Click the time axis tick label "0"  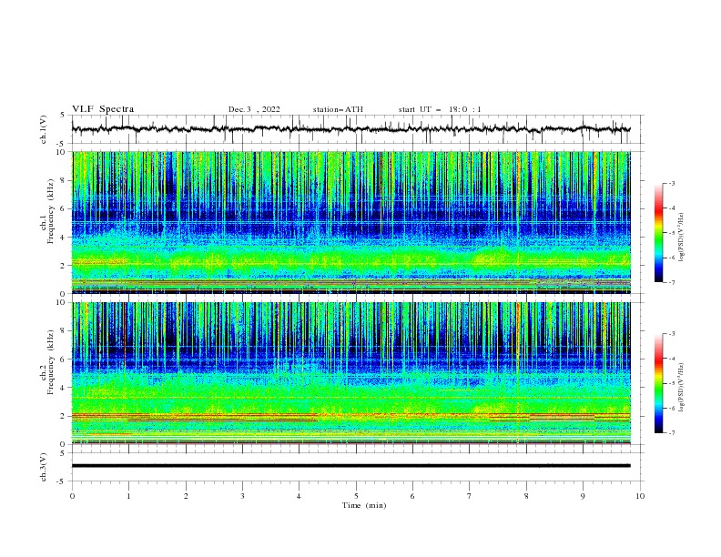(72, 496)
